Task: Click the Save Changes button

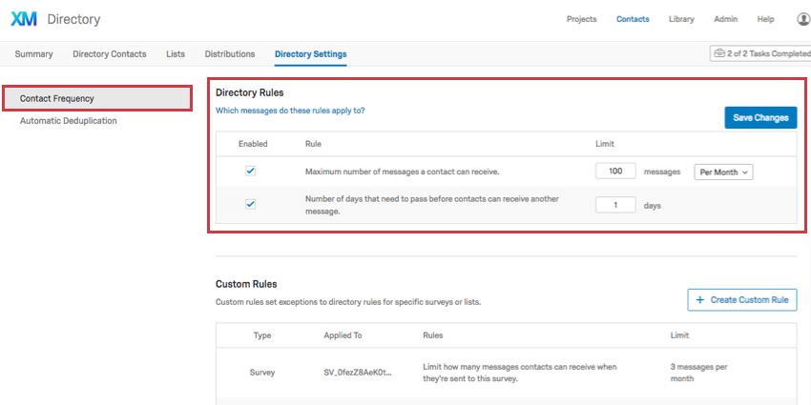Action: pyautogui.click(x=760, y=118)
